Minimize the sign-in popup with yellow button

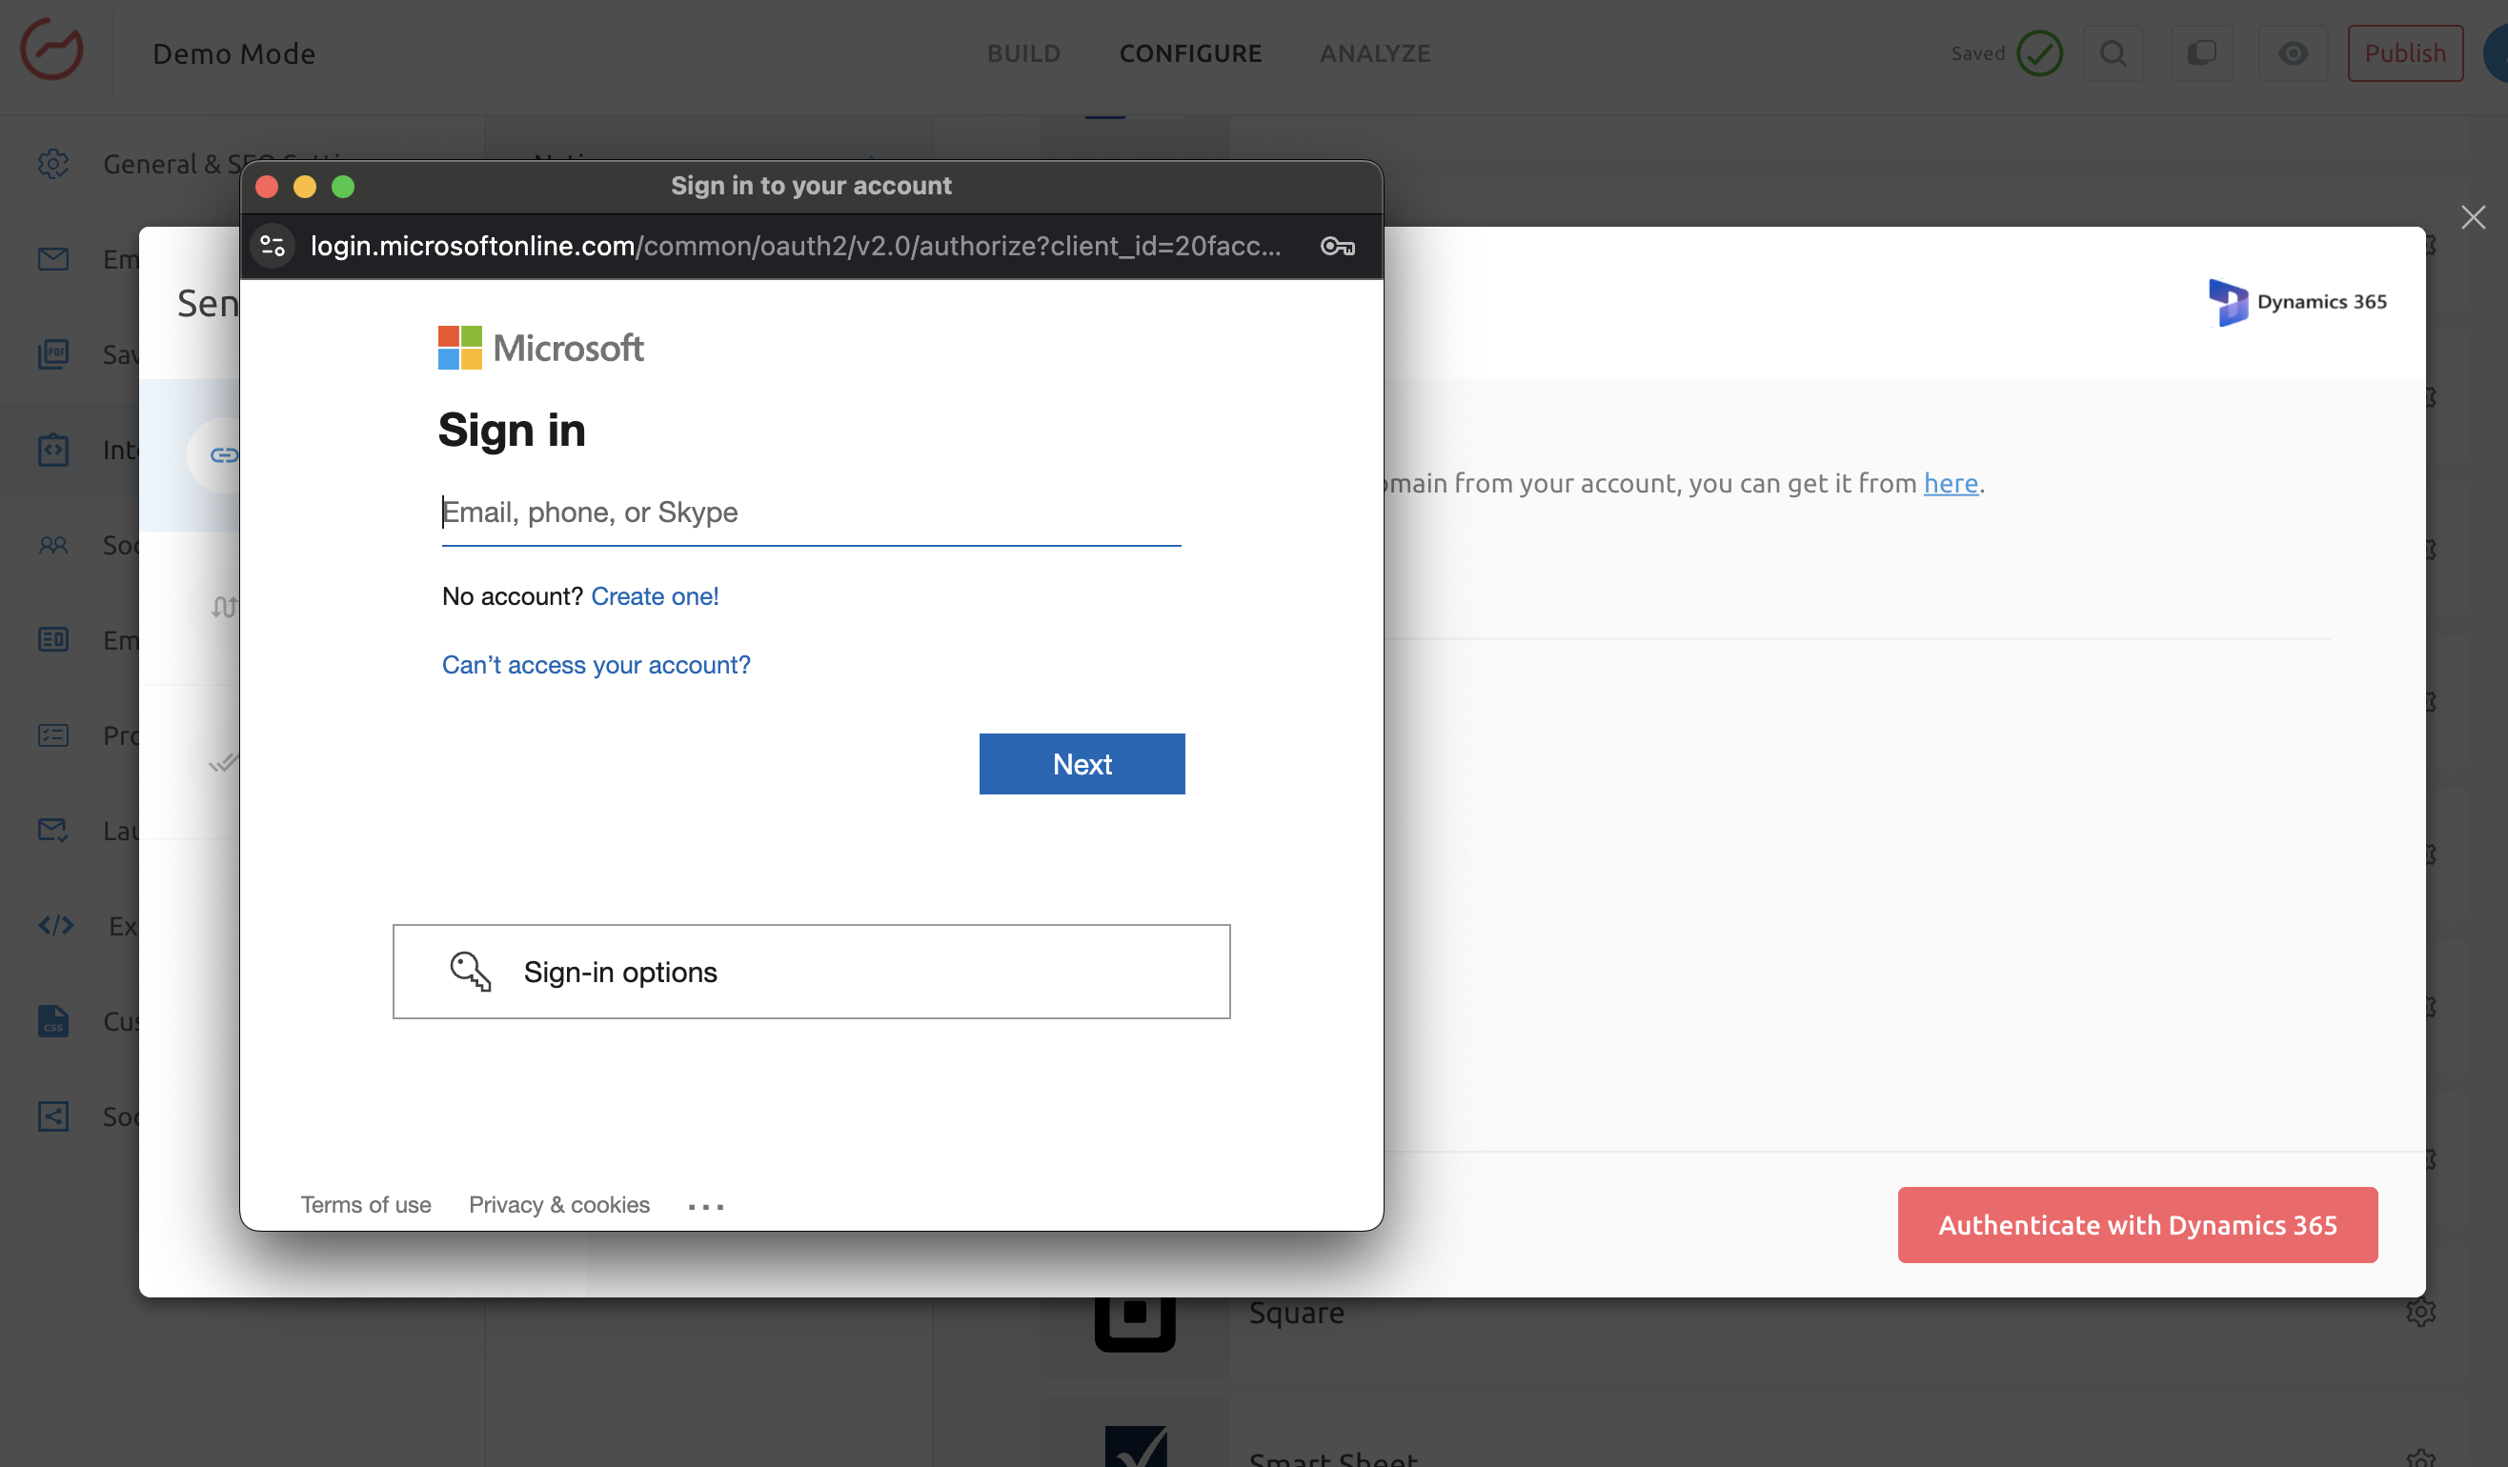305,186
